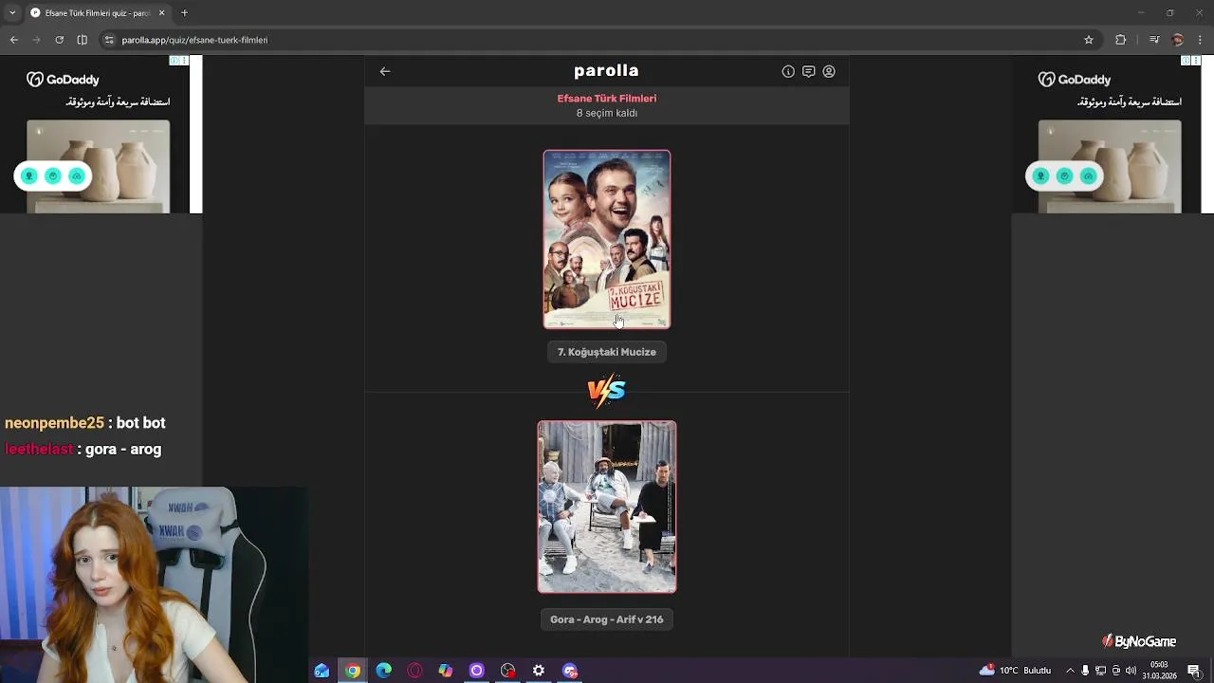
Task: Pick the Gora - Arog - Arif v 216 poster
Action: 607,508
